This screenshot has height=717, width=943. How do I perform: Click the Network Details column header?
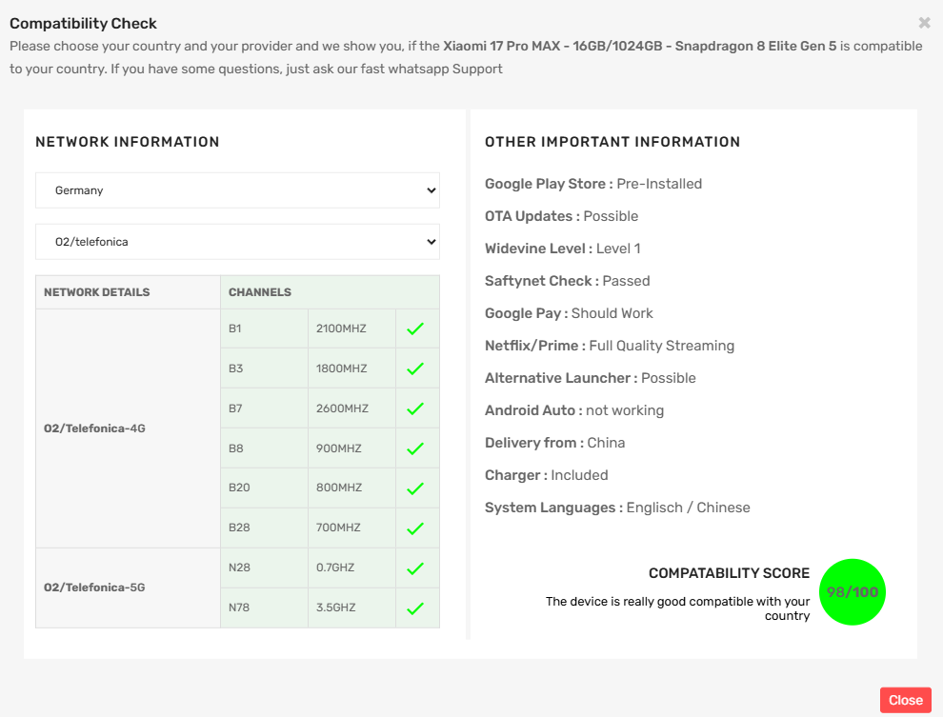coord(97,292)
